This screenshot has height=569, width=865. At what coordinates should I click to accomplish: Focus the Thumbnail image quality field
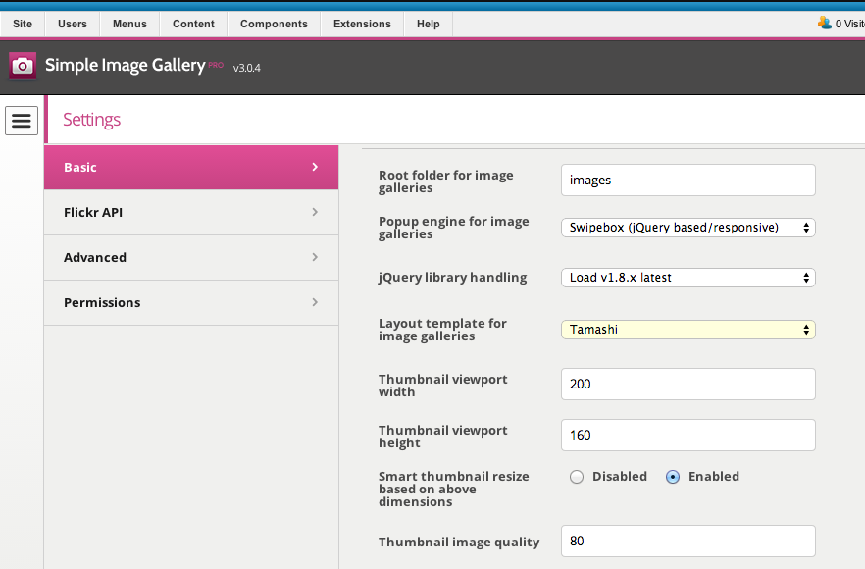(x=687, y=541)
